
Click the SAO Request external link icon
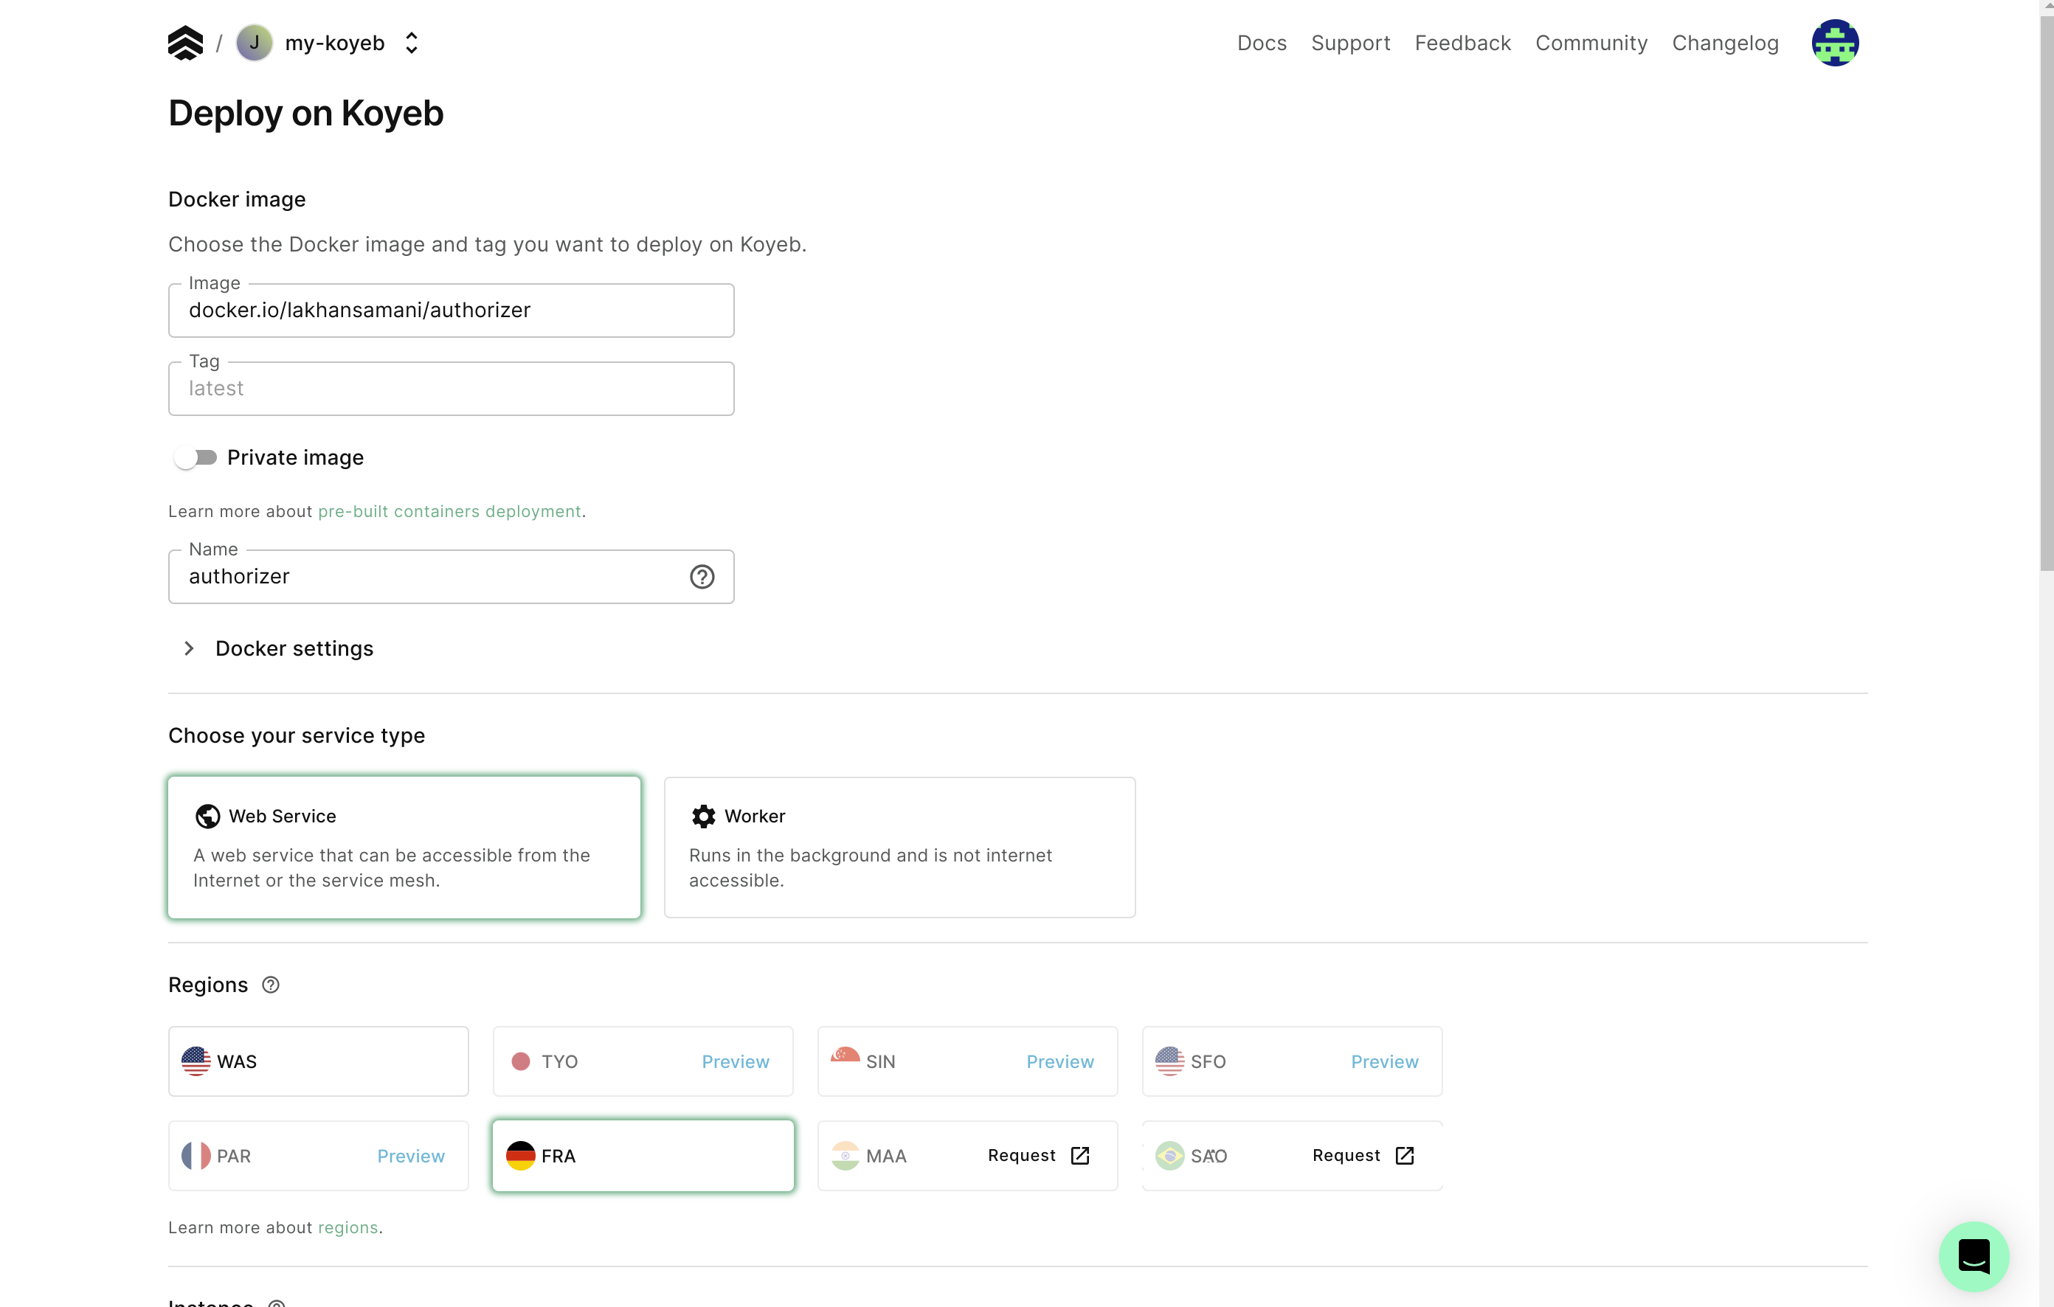click(1404, 1155)
